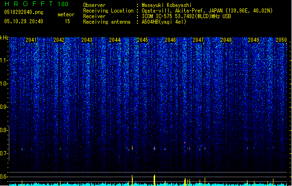Image resolution: width=292 pixels, height=186 pixels.
Task: Click the meteor label
Action: click(66, 14)
